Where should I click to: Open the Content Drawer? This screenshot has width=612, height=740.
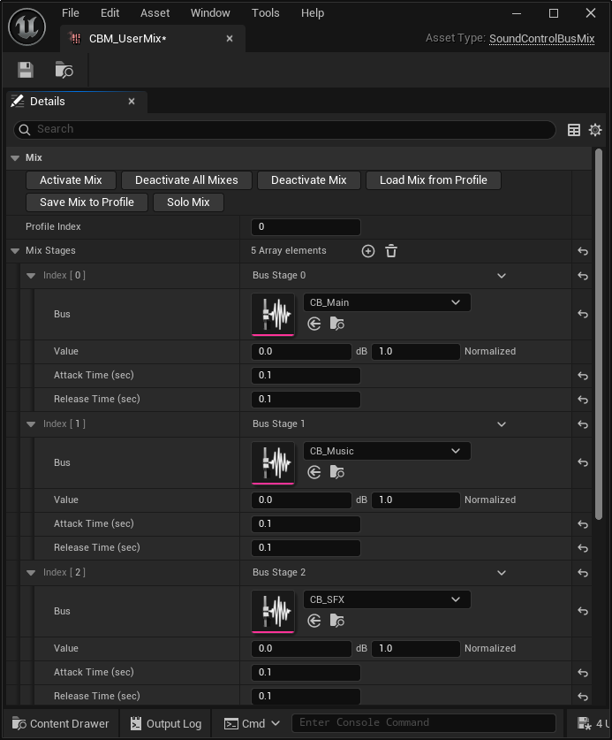coord(62,723)
